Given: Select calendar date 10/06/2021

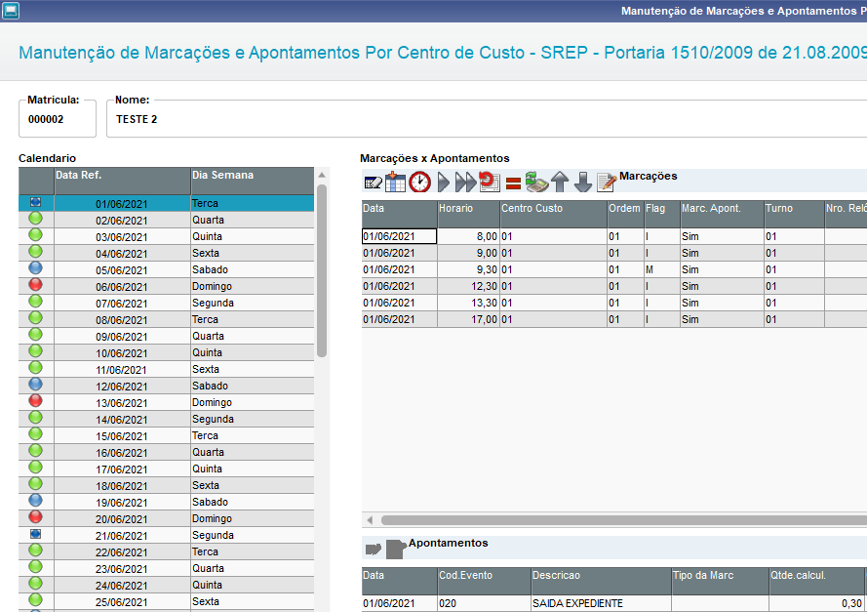Looking at the screenshot, I should (x=122, y=353).
